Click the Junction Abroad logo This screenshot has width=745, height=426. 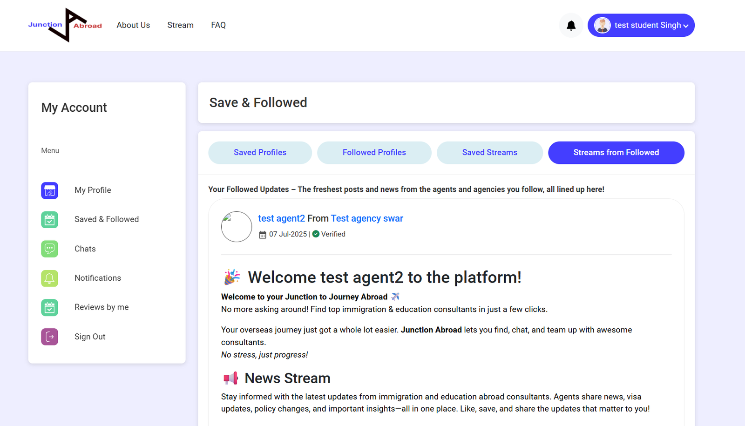(65, 25)
